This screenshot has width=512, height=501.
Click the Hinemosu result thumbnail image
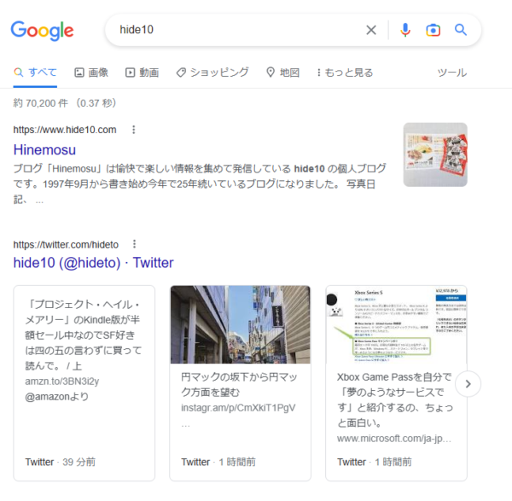click(x=435, y=154)
